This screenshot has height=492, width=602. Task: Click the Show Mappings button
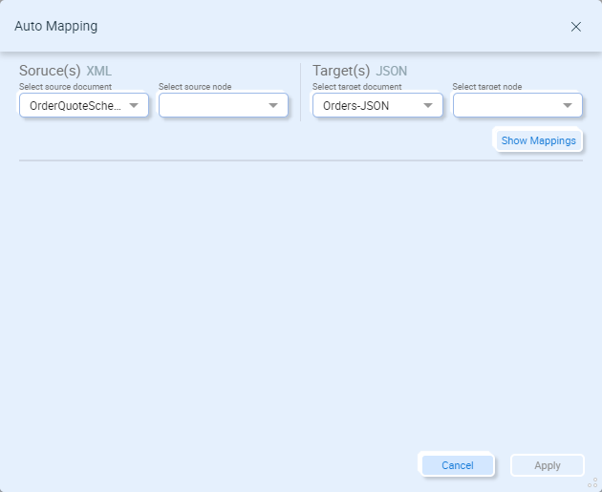pos(538,140)
